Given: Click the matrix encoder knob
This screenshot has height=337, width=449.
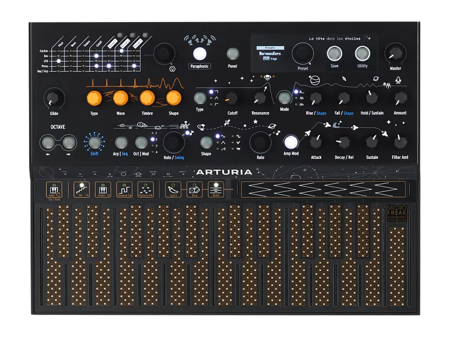Looking at the screenshot, I should point(164,54).
